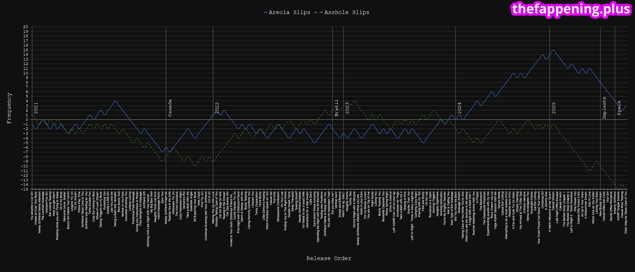
Task: Select the Spain marker near right edge
Action: [619, 108]
